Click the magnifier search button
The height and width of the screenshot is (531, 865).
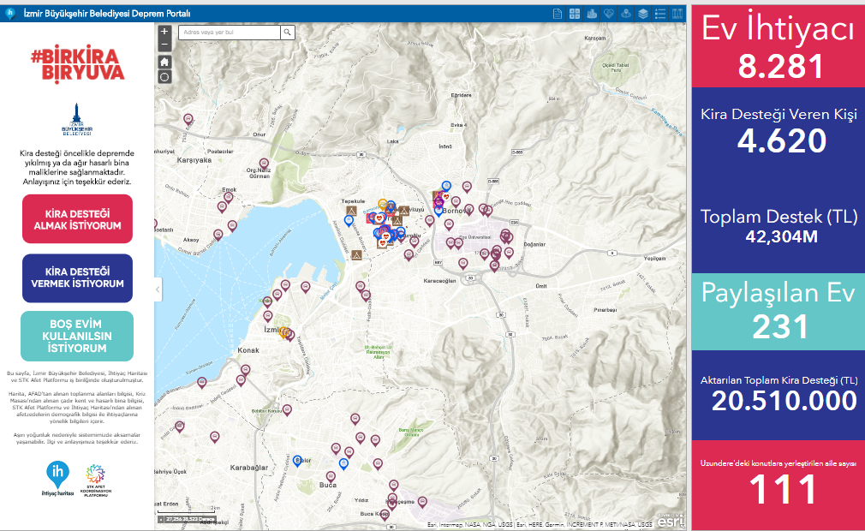[288, 33]
